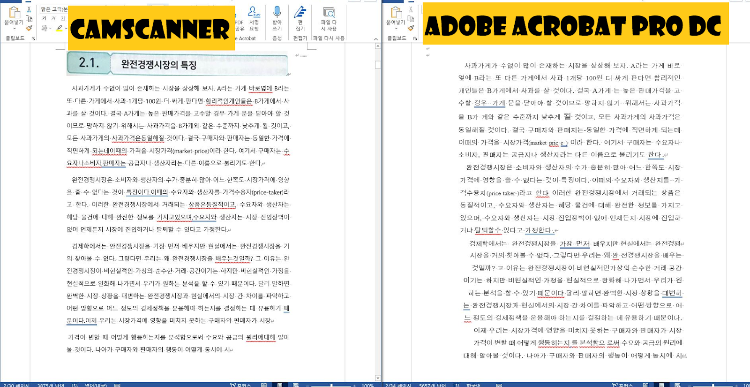Select Format Painter brush in right window

411,28
